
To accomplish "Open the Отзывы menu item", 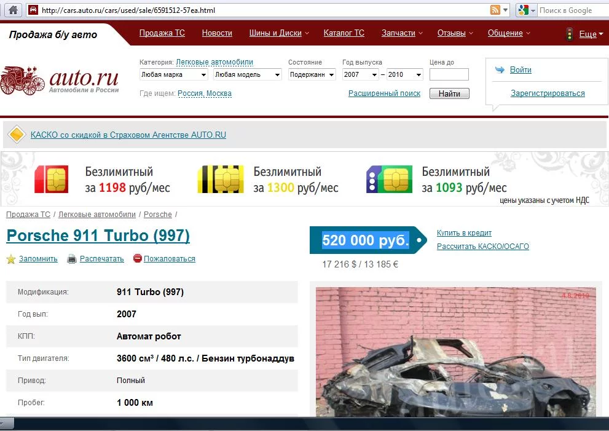I will 451,33.
